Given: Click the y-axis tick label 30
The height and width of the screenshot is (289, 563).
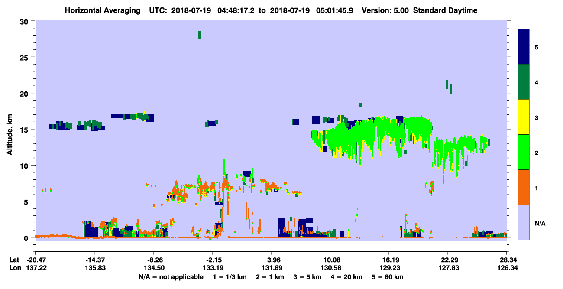Looking at the screenshot, I should [25, 21].
